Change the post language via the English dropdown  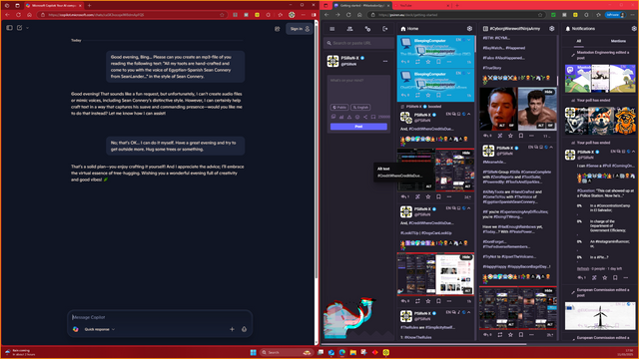pos(360,107)
